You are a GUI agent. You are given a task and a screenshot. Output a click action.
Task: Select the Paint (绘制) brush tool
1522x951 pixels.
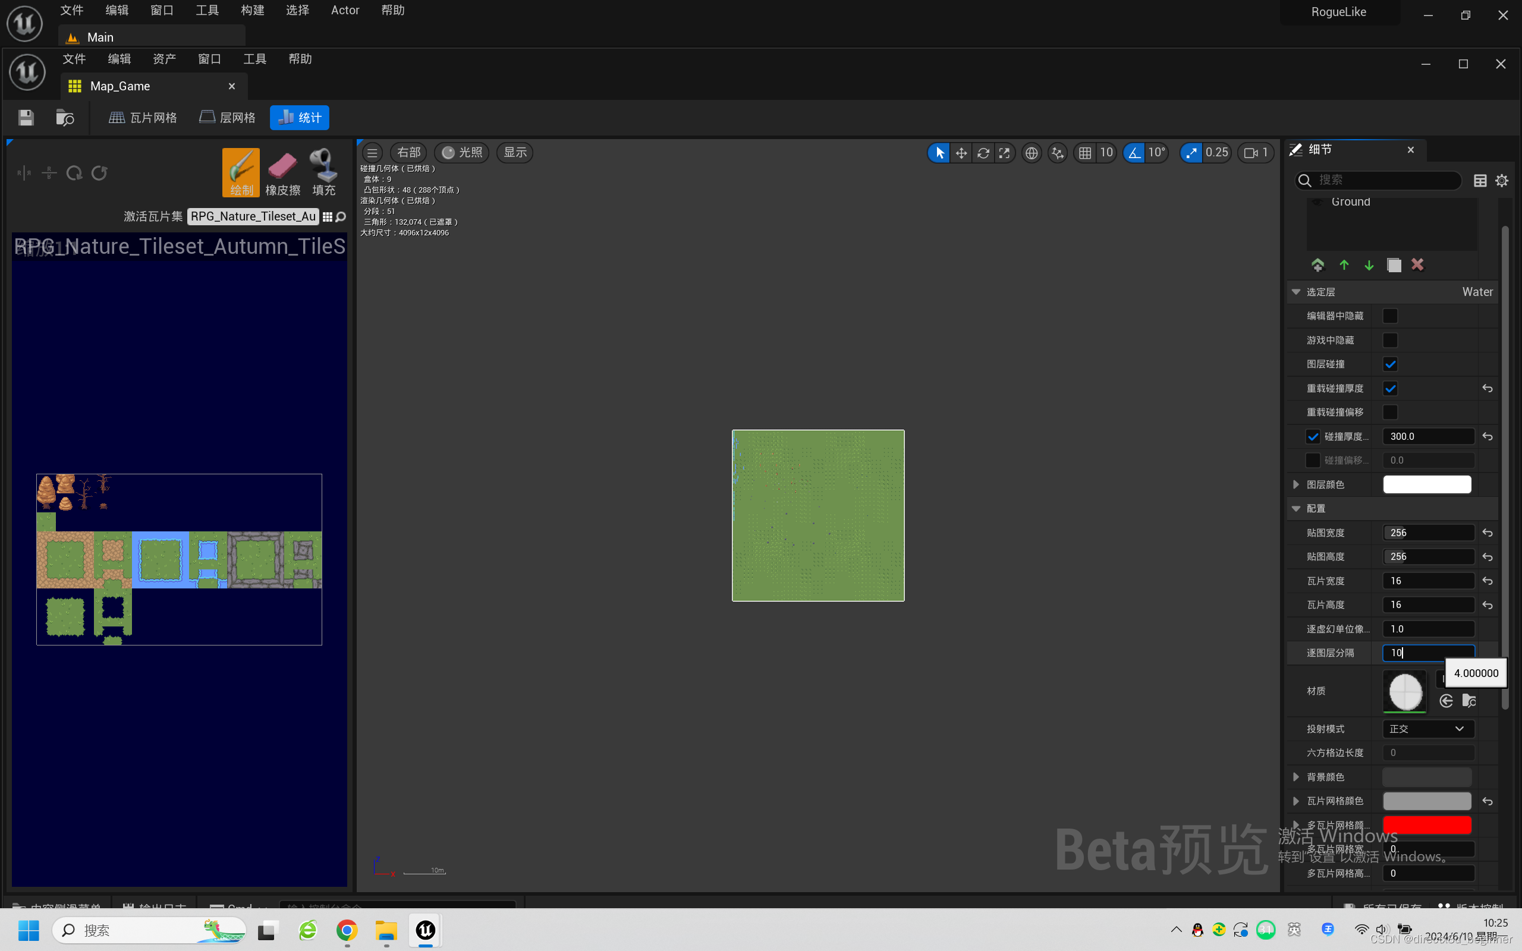click(240, 172)
